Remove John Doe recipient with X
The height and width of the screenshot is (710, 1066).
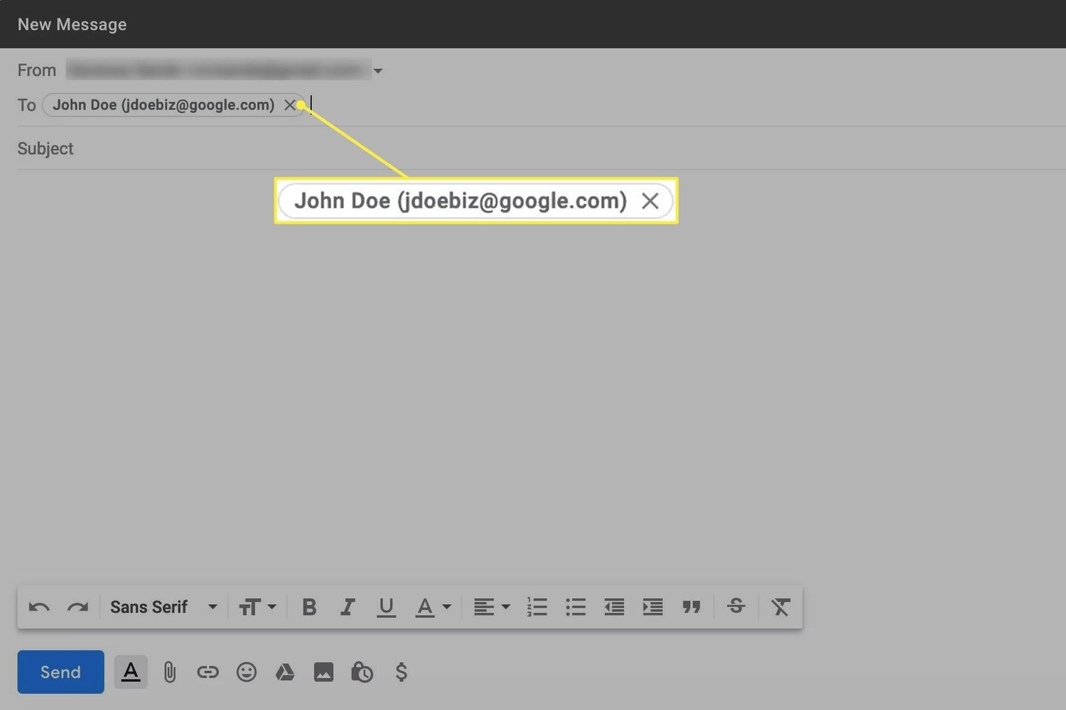(289, 105)
